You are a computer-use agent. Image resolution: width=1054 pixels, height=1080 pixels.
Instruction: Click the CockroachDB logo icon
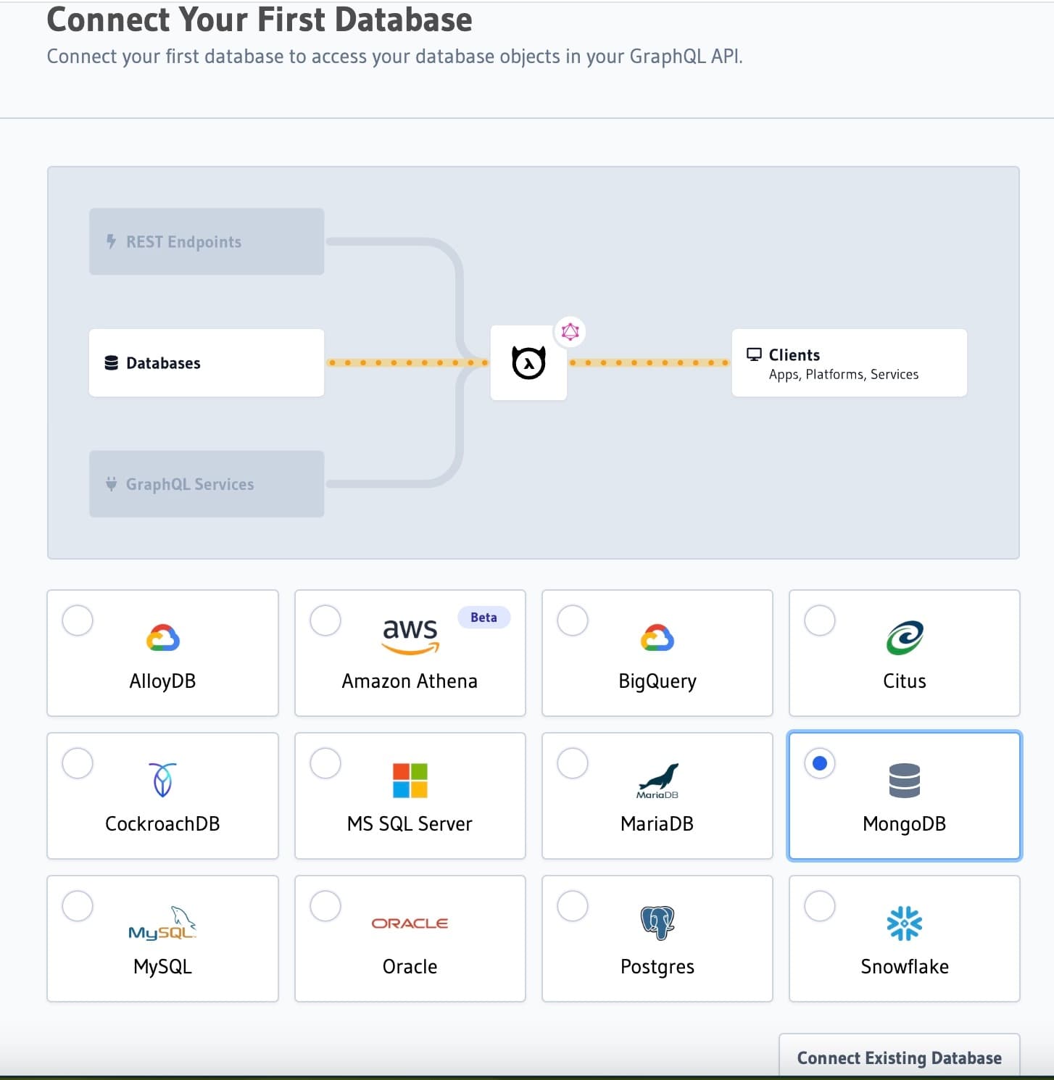tap(162, 780)
